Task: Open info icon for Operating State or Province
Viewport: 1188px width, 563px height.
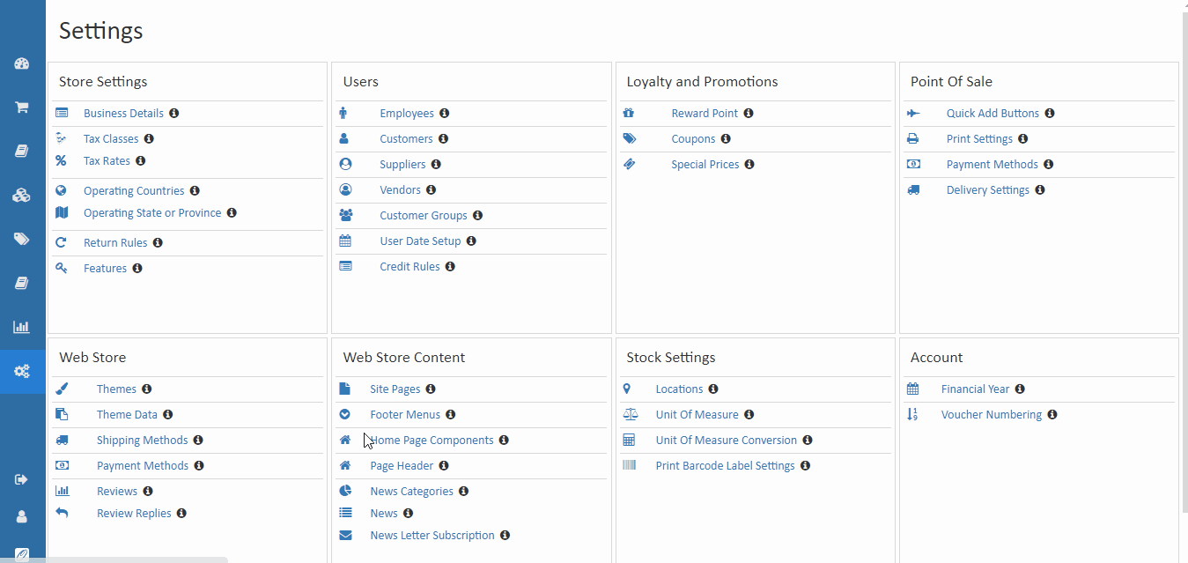Action: (232, 213)
